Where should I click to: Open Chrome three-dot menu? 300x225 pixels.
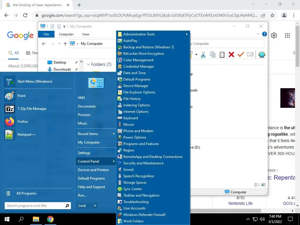294,15
